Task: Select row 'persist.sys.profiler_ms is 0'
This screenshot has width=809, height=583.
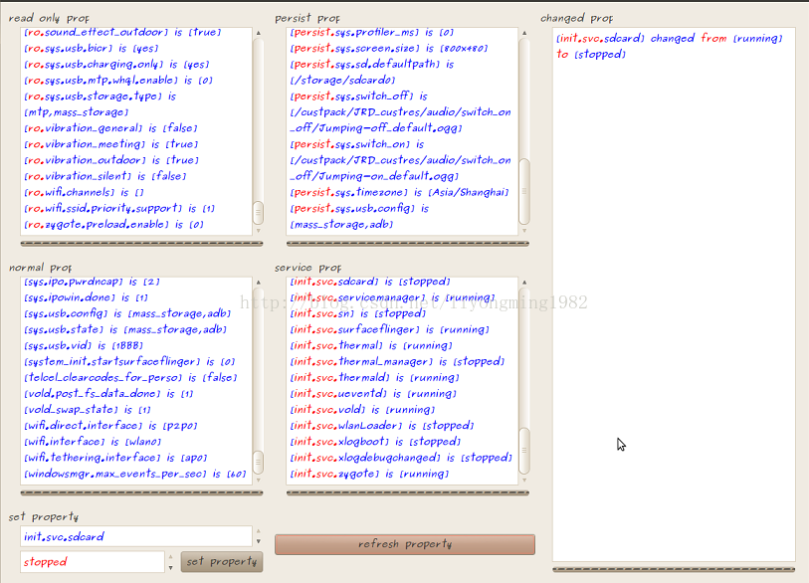Action: (372, 33)
